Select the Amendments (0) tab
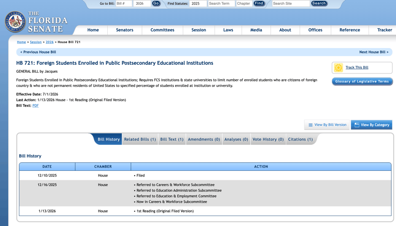The width and height of the screenshot is (396, 226). click(204, 139)
